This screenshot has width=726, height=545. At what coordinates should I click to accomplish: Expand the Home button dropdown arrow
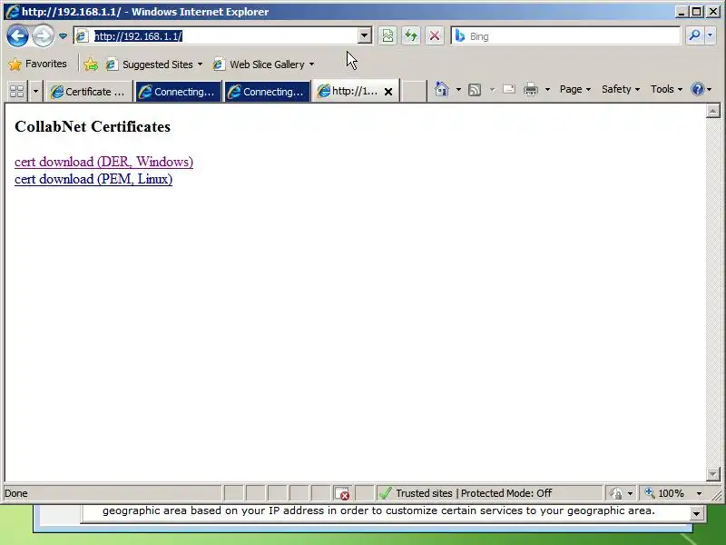pos(458,89)
